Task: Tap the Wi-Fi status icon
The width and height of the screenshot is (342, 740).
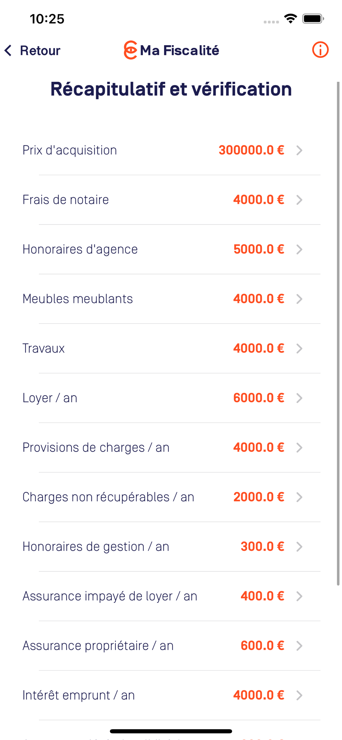Action: coord(291,18)
